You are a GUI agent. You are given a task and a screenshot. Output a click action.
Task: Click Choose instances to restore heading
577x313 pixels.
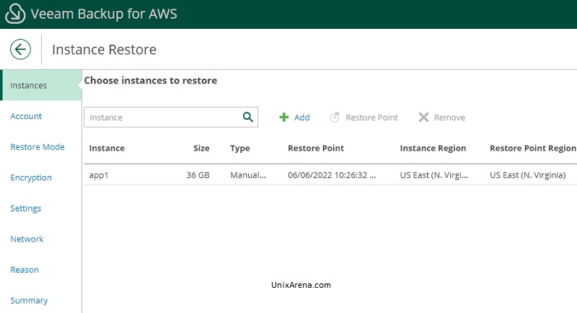point(151,81)
